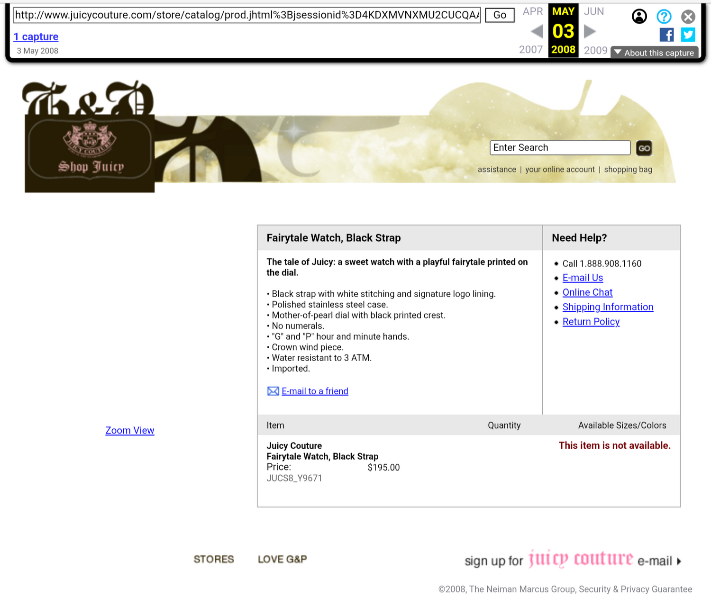Screen dimensions: 711x616
Task: Expand About this capture
Action: pos(655,53)
